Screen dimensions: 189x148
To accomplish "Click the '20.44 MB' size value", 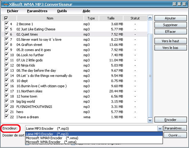I will (x=116, y=91).
